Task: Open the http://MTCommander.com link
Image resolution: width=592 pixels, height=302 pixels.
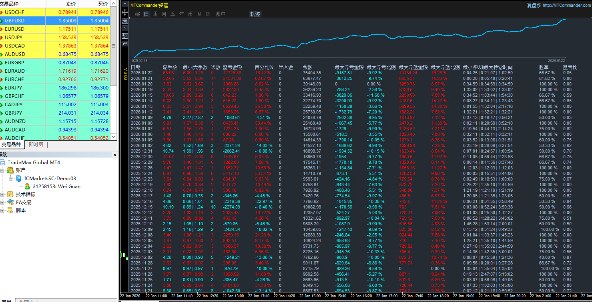Action: [x=567, y=5]
